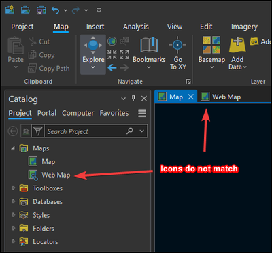
Task: Switch to the Analysis ribbon tab
Action: [x=136, y=27]
